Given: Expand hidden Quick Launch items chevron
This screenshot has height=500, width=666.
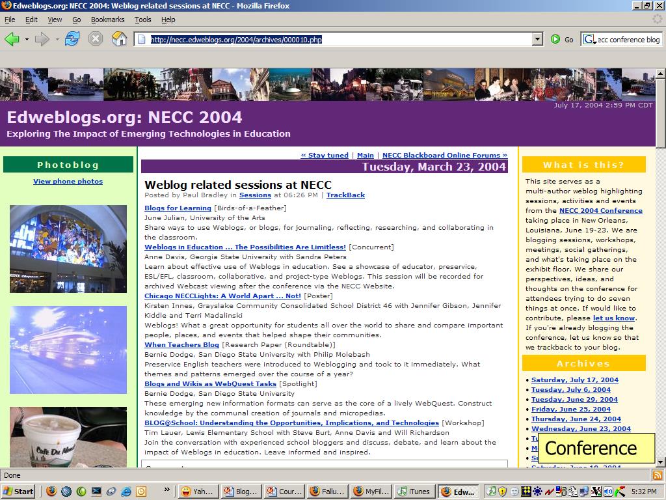Looking at the screenshot, I should (167, 490).
